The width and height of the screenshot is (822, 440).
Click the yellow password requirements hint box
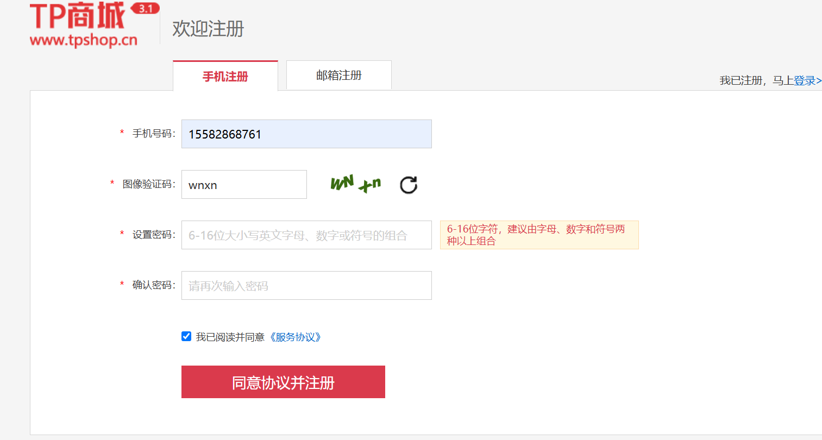(539, 235)
